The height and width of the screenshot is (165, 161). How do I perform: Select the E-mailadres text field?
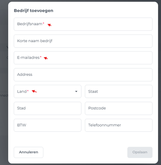[83, 58]
